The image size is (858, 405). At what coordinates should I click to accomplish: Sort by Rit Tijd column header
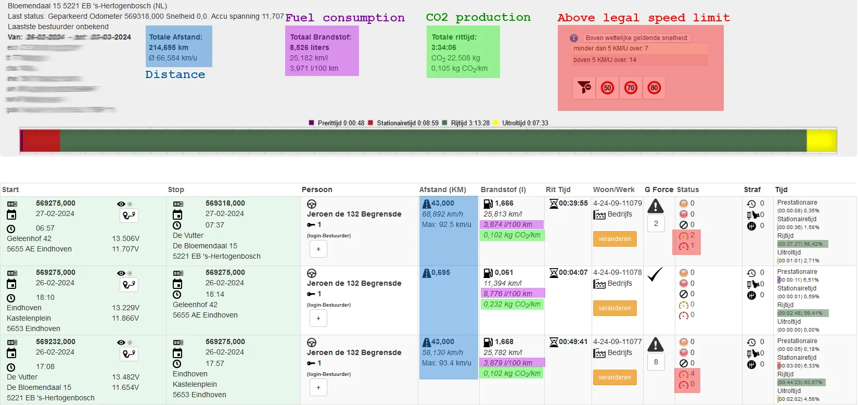pos(558,189)
